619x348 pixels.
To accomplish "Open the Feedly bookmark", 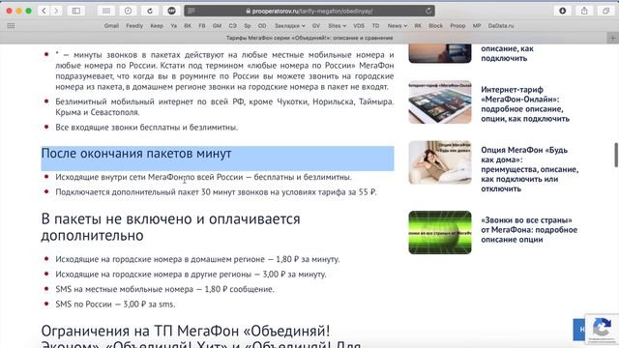I will point(134,26).
